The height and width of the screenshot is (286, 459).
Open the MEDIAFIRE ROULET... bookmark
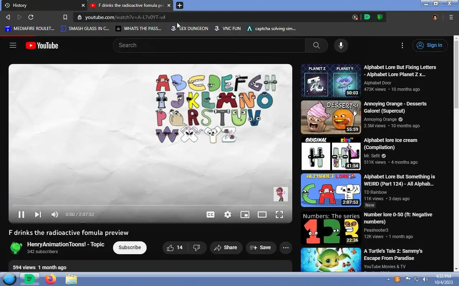click(x=29, y=29)
